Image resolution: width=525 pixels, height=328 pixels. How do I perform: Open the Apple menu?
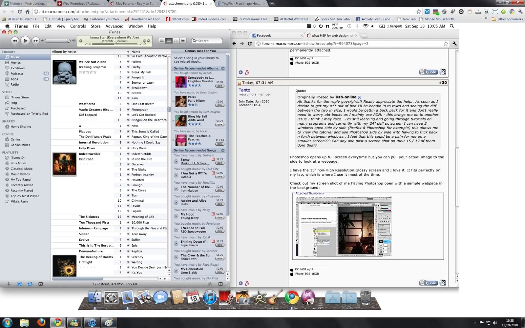click(7, 26)
